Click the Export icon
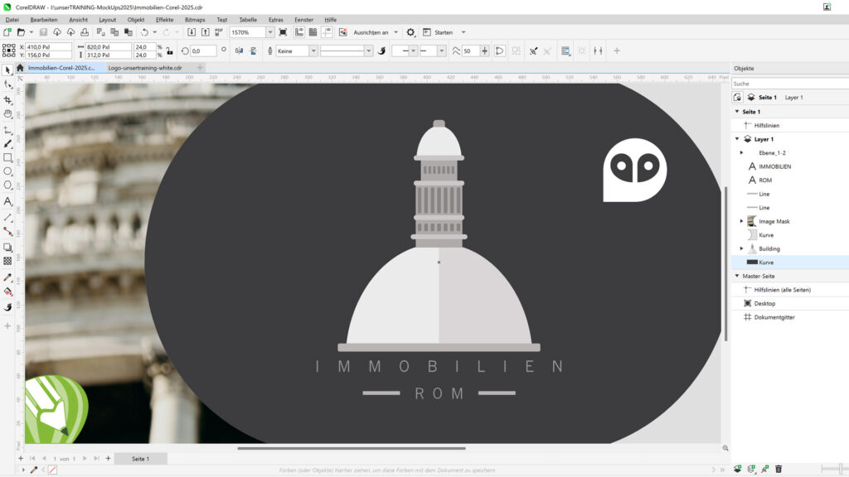The width and height of the screenshot is (849, 477). pyautogui.click(x=206, y=32)
